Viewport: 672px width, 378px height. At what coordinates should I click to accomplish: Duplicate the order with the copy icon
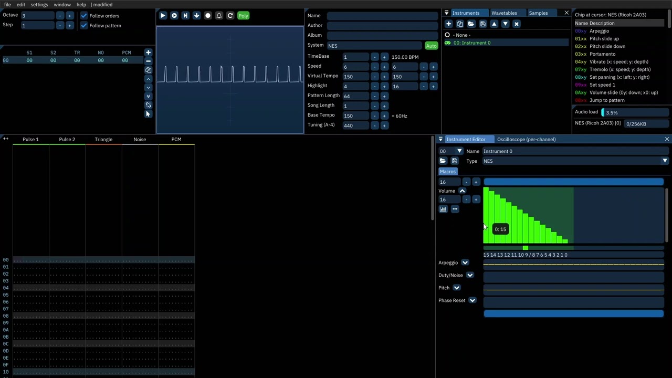tap(148, 70)
